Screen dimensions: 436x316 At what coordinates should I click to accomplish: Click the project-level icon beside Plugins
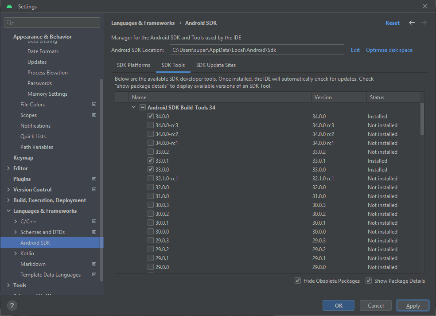(x=94, y=179)
